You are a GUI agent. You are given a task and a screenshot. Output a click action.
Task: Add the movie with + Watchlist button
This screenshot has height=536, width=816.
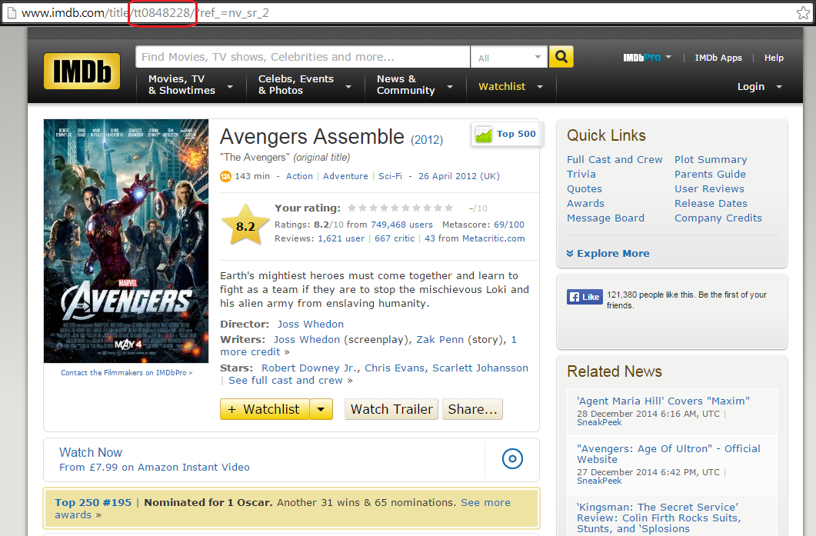coord(265,410)
